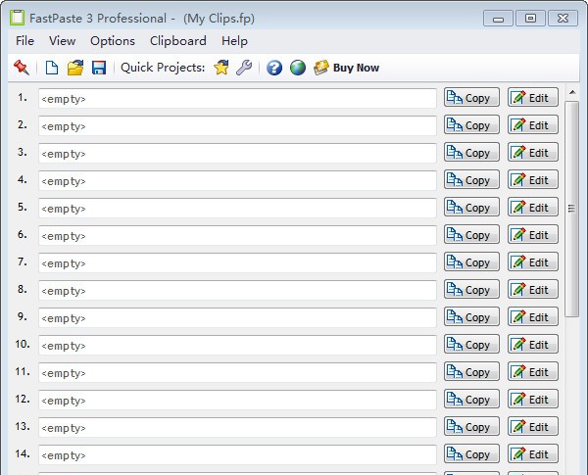The width and height of the screenshot is (588, 475).
Task: Open Quick Projects star icon
Action: (221, 68)
